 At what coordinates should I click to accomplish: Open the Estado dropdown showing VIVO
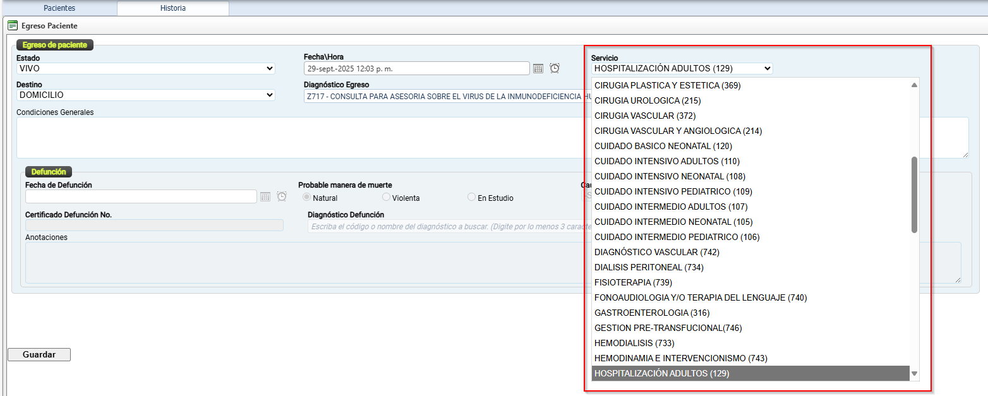[146, 69]
